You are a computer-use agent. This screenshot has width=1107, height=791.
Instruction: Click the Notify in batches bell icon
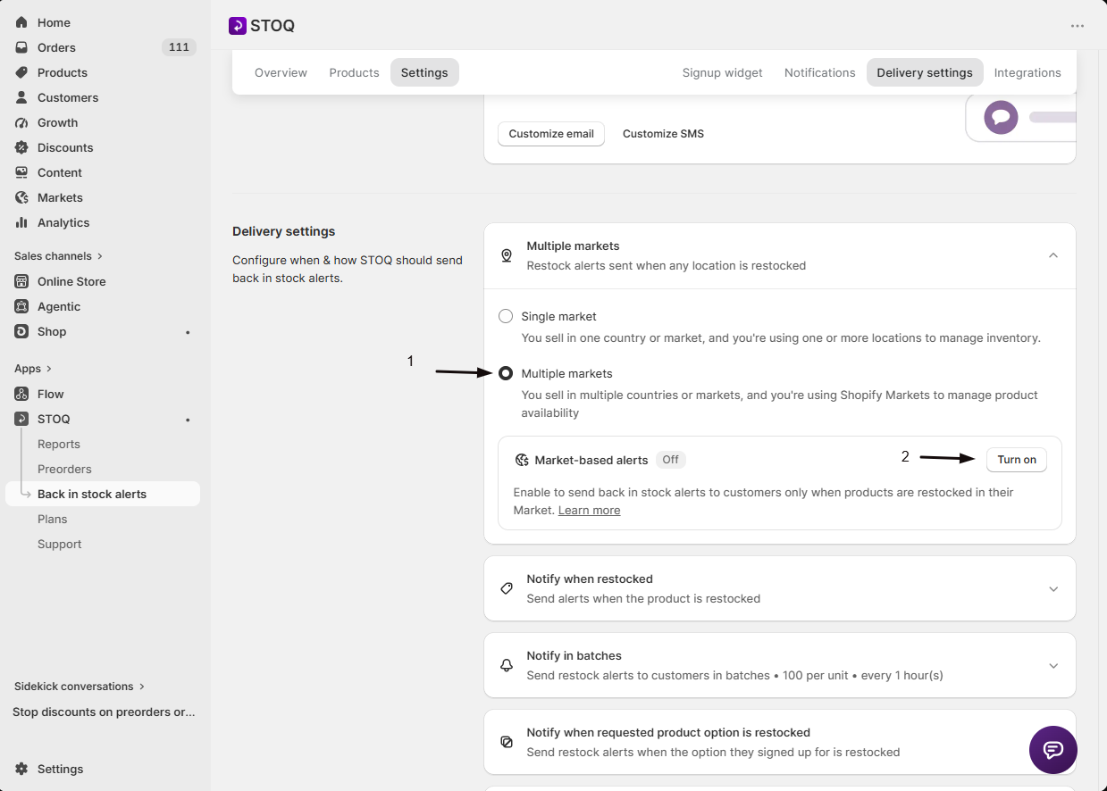click(507, 665)
